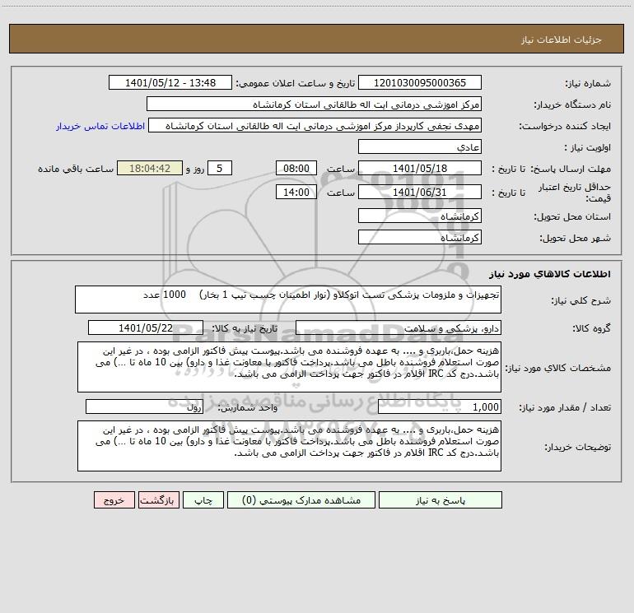Open 'اطلاعات تماس خریدار' link
The width and height of the screenshot is (634, 613).
[100, 126]
